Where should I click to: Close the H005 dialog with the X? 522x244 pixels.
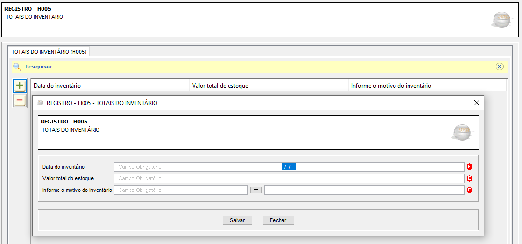pos(476,103)
